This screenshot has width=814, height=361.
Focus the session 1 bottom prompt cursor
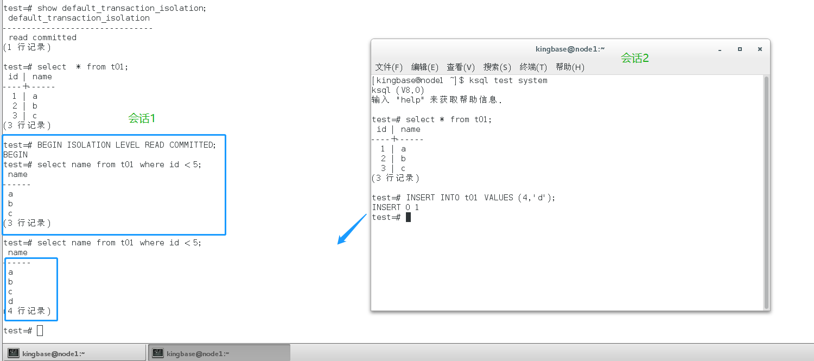pos(40,331)
